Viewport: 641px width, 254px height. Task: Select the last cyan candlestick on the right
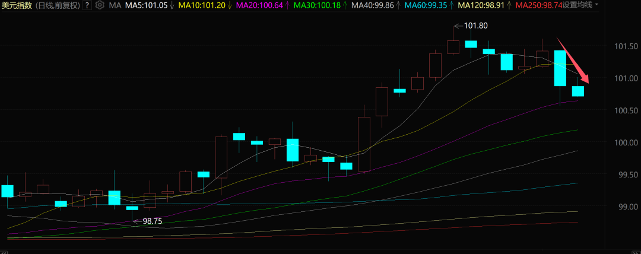click(578, 91)
